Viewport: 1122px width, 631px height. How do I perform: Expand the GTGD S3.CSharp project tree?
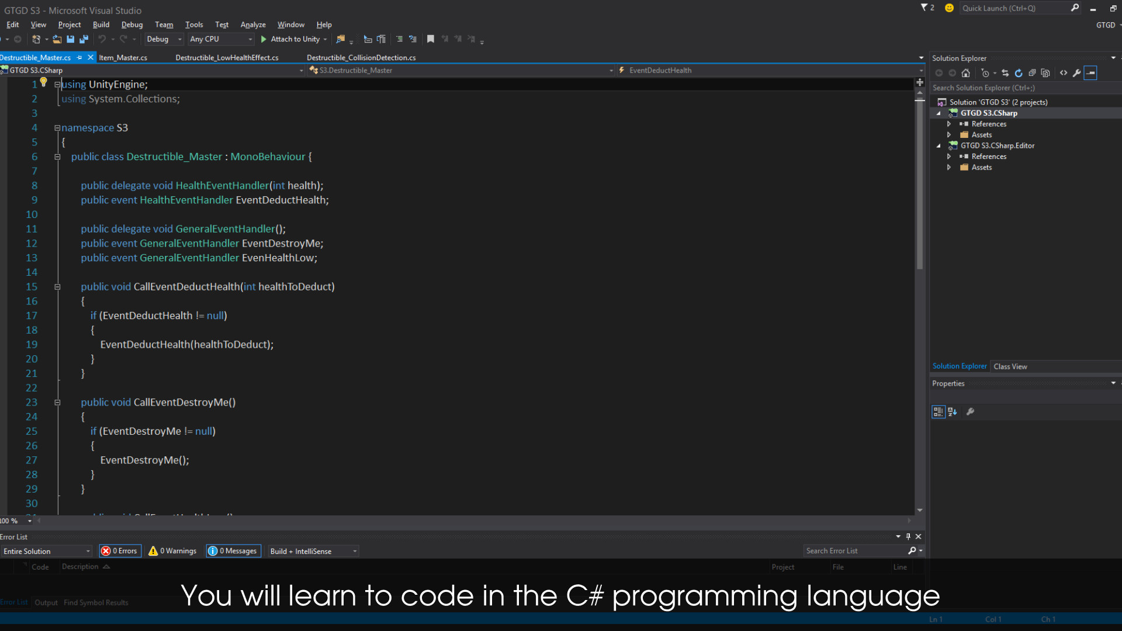[937, 113]
